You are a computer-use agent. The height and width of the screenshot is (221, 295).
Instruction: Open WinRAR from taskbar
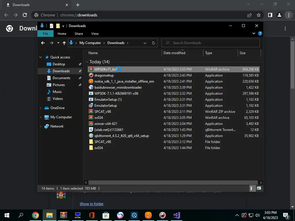64,215
